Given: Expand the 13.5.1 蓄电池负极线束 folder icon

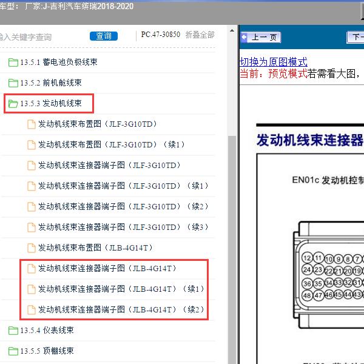Looking at the screenshot, I should point(13,62).
